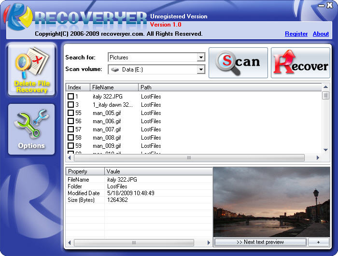Viewport: 338px width, 256px height.
Task: Click the Data (E:) drive icon
Action: coord(115,70)
